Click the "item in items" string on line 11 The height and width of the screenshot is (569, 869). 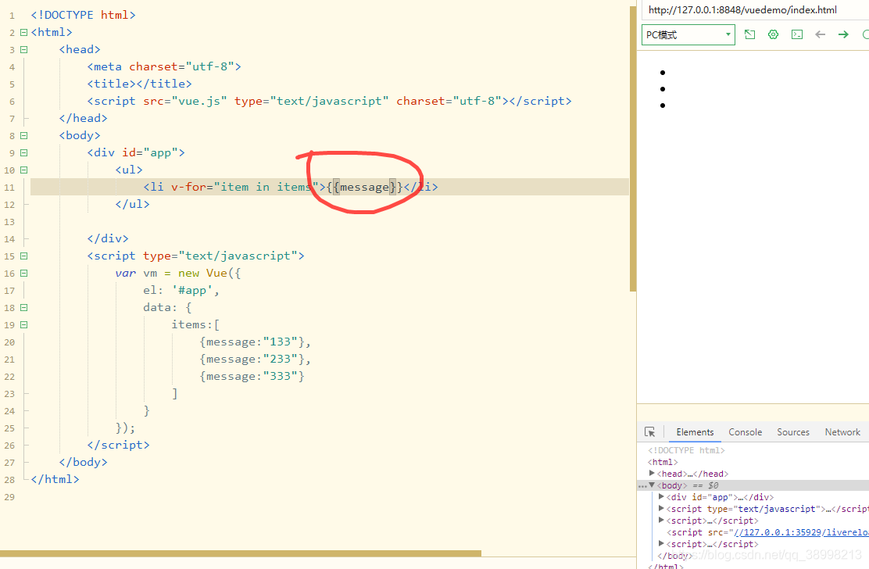coord(266,187)
